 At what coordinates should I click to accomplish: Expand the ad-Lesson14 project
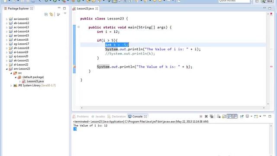(7, 32)
